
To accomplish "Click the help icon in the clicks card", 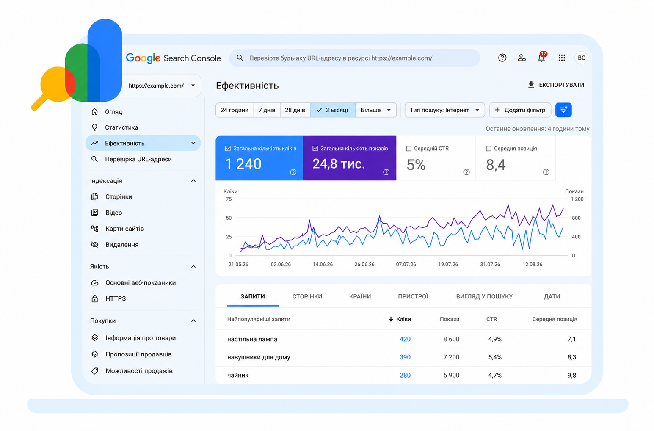I will (x=293, y=172).
